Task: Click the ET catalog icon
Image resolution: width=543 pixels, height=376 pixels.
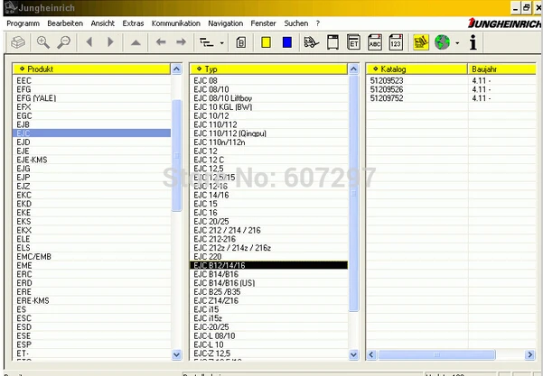Action: pyautogui.click(x=353, y=42)
